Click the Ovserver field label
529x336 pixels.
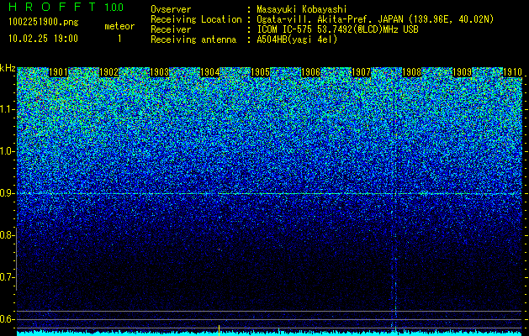(x=171, y=9)
